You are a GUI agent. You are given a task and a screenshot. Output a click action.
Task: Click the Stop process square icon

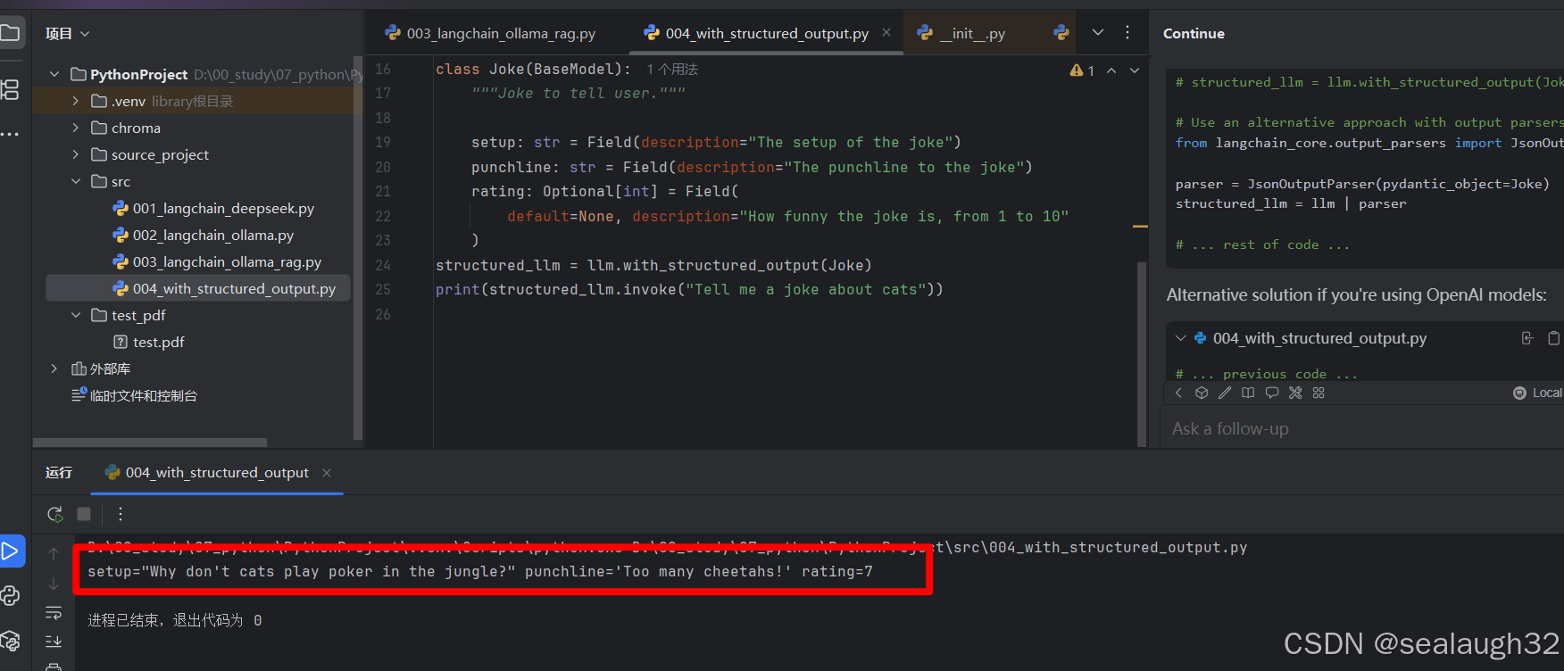click(84, 514)
